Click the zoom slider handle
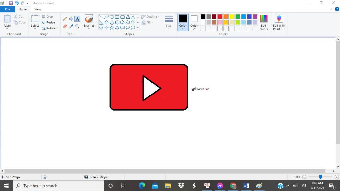The image size is (340, 191). tap(320, 177)
